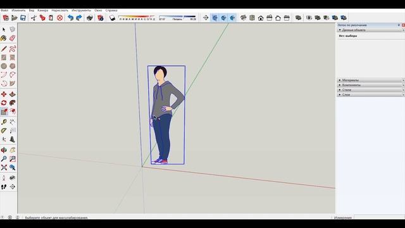Select the Zoom Window tool
The height and width of the screenshot is (228, 405).
(x=13, y=159)
